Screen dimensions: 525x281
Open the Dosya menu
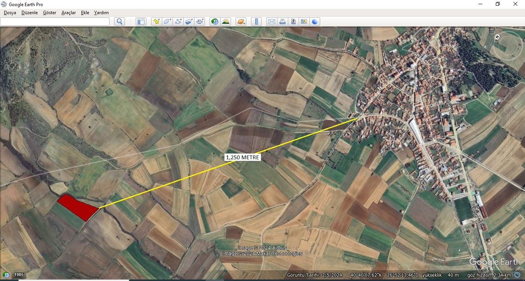point(10,13)
